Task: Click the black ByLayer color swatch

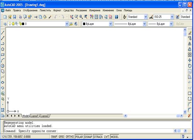Action: coord(84,24)
